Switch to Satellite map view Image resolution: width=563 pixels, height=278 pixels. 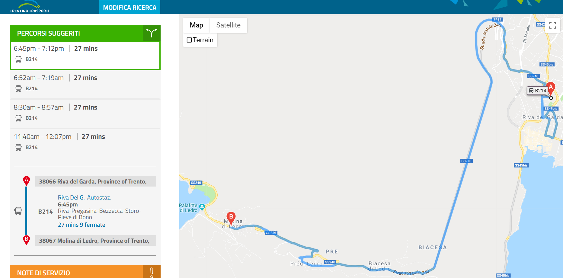click(228, 25)
